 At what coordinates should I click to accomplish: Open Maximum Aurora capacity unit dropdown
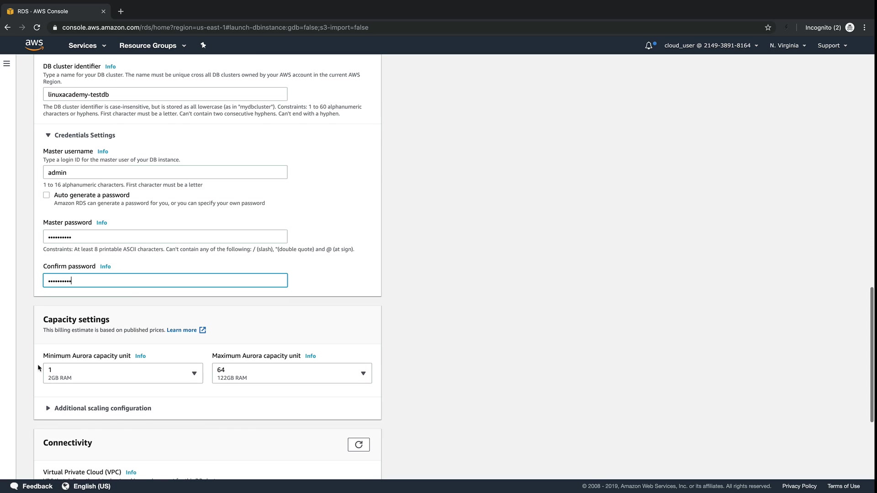tap(292, 373)
